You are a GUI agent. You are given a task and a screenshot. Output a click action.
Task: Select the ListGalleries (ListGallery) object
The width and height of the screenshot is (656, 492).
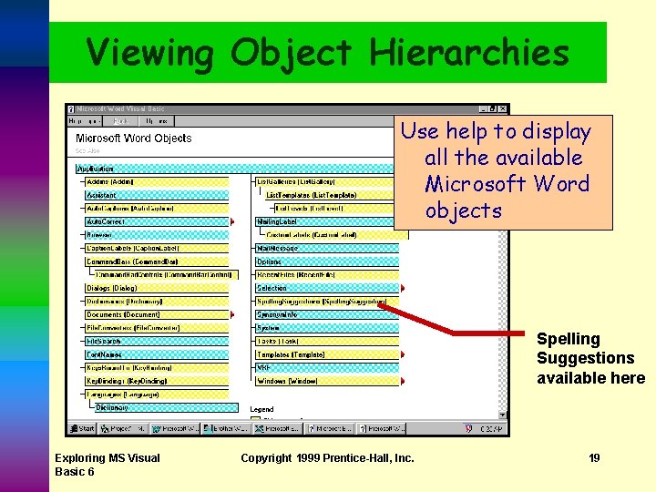pyautogui.click(x=324, y=182)
